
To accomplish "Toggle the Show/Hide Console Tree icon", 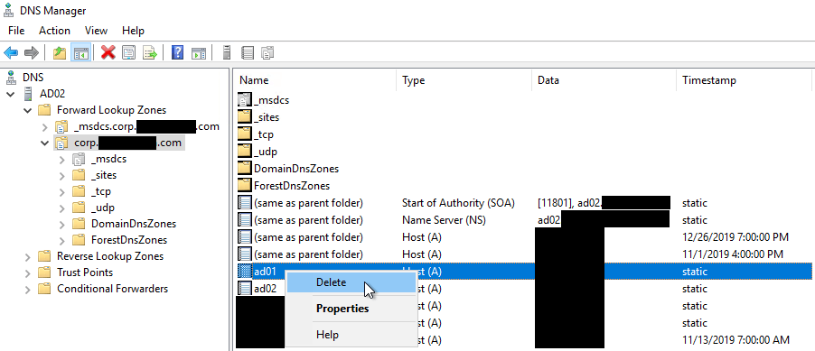I will coord(81,52).
